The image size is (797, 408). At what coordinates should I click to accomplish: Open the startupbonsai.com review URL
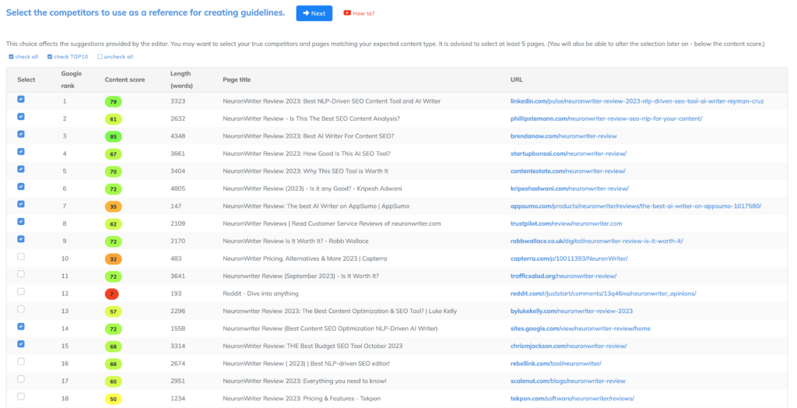568,153
